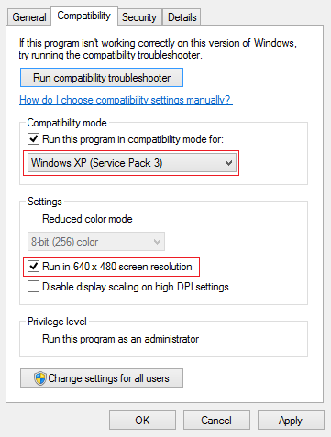Open the Windows XP (Service Pack 3) dropdown
331x437 pixels.
point(132,163)
